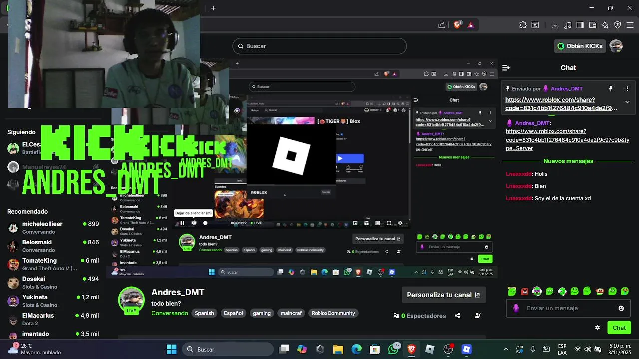Open the Brave Wallet icon
The image size is (639, 359).
click(593, 25)
